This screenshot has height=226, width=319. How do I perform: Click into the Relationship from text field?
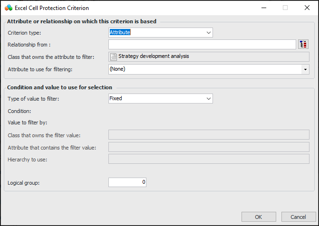tap(202, 44)
